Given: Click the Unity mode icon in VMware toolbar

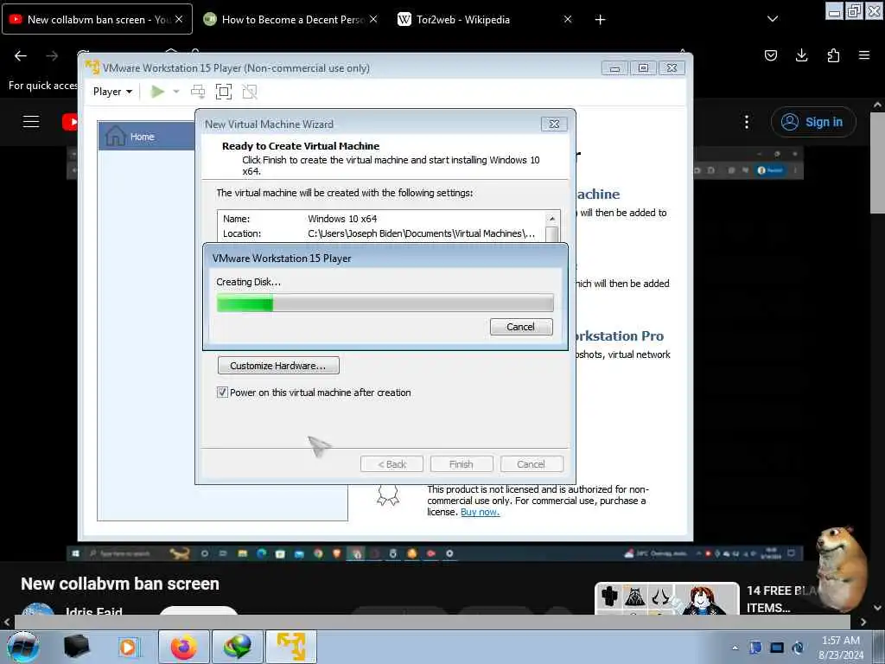Looking at the screenshot, I should [x=250, y=92].
